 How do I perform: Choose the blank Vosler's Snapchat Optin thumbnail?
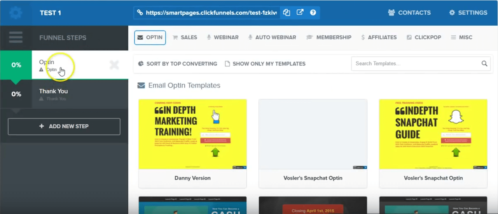tap(313, 134)
